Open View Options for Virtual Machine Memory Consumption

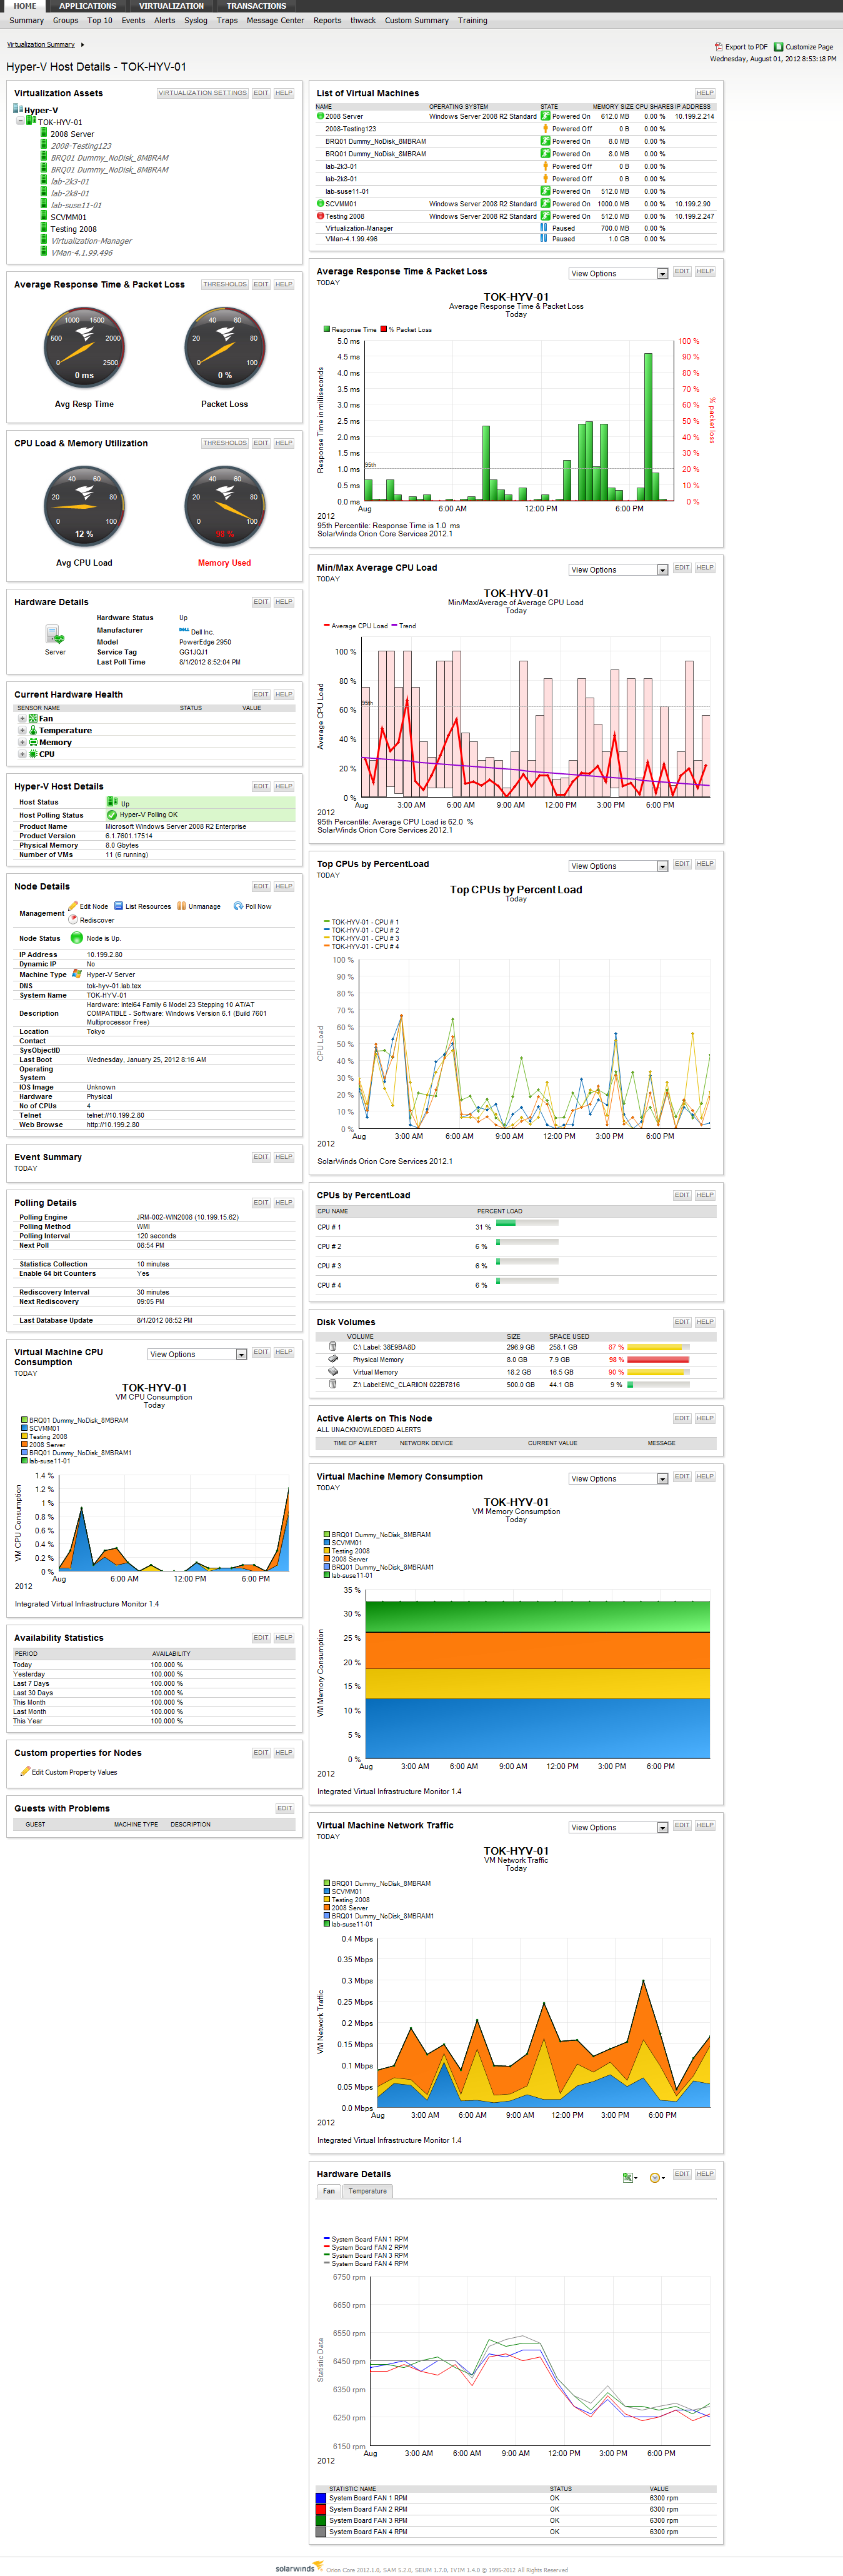pyautogui.click(x=617, y=1478)
